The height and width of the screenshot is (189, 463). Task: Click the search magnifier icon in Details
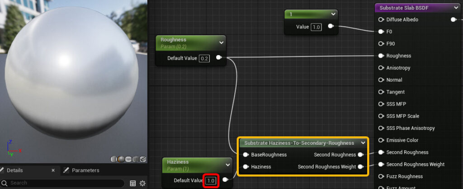click(x=5, y=183)
